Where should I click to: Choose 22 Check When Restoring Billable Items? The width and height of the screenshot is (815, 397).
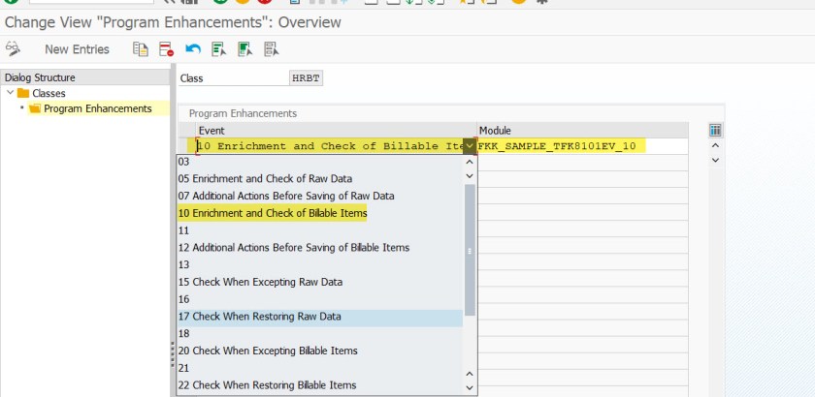point(319,385)
